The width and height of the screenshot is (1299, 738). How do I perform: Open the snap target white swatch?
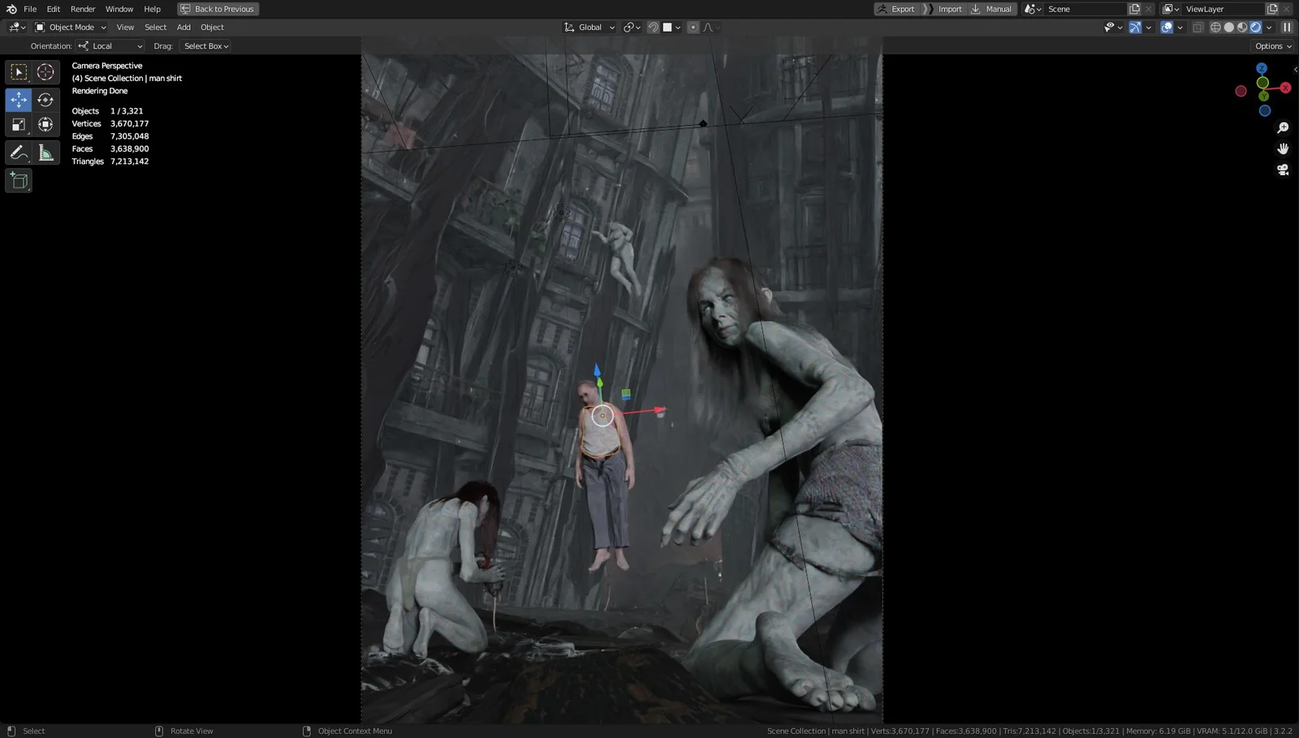[668, 27]
